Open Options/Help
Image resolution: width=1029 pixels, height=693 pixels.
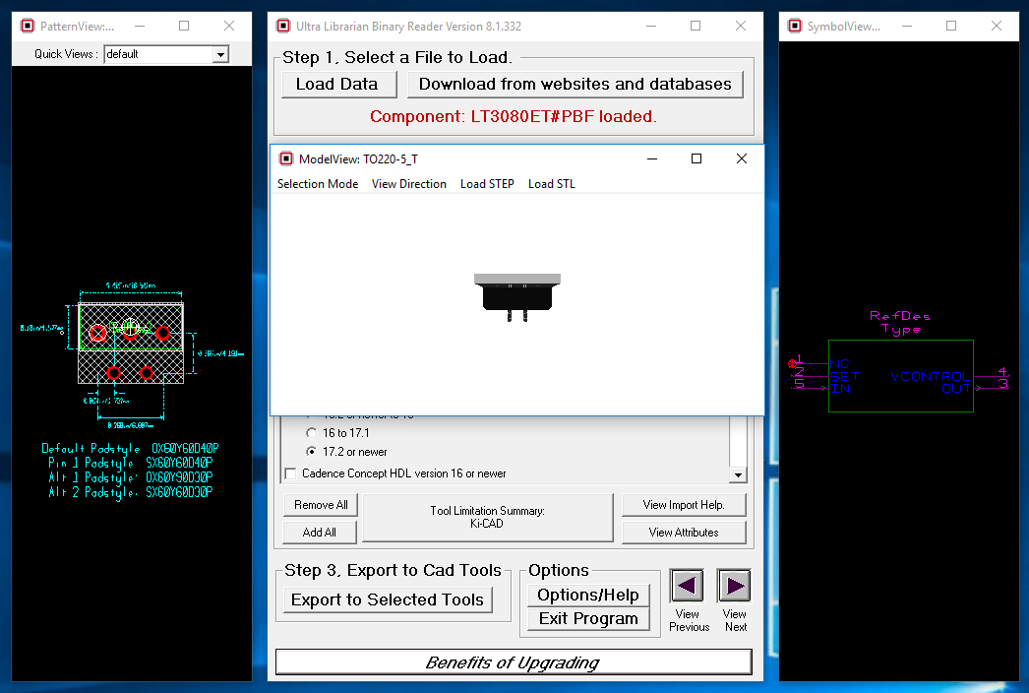click(588, 596)
